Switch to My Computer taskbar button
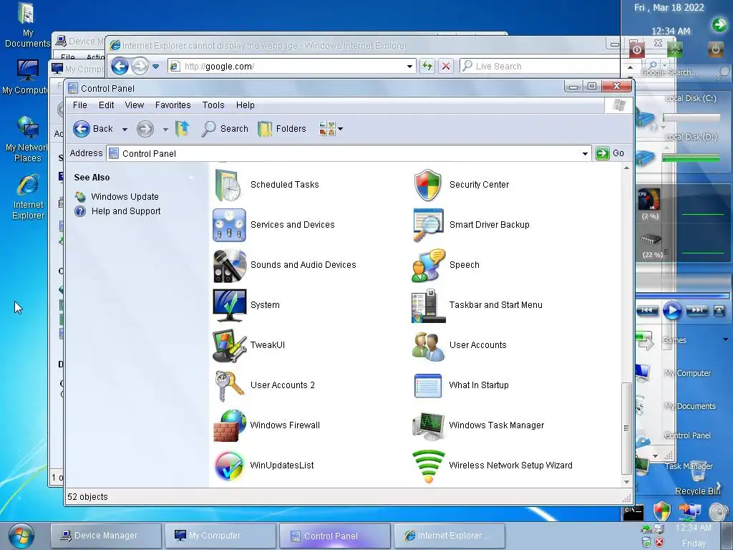The height and width of the screenshot is (550, 733). (220, 536)
